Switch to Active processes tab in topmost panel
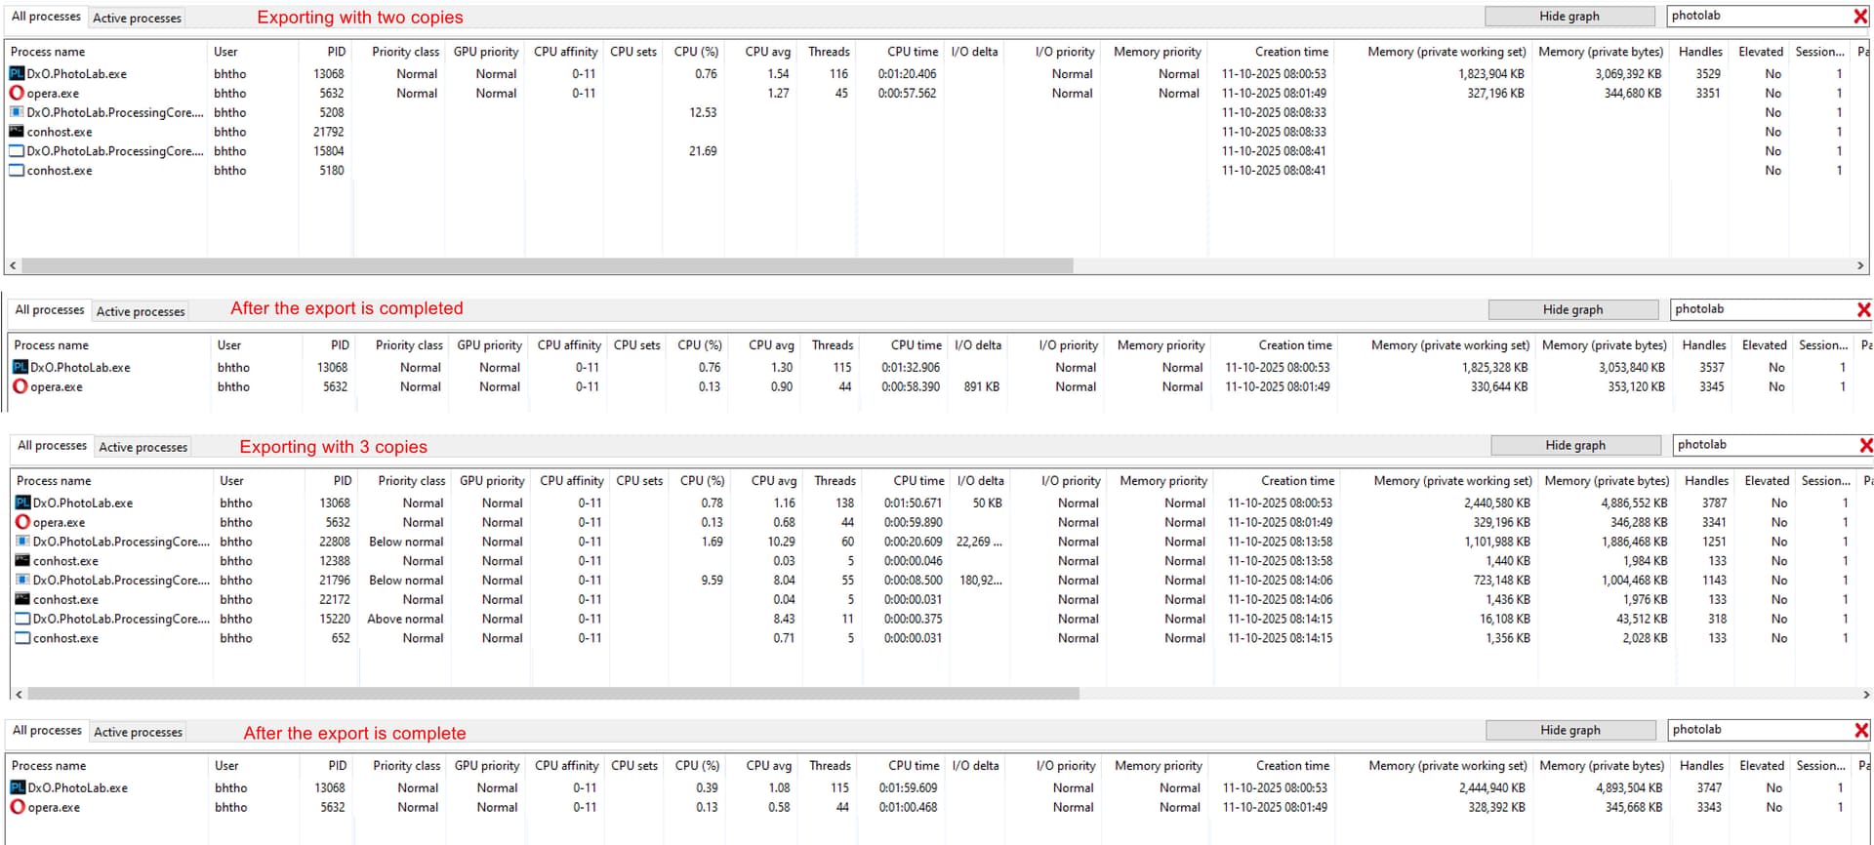 point(137,18)
